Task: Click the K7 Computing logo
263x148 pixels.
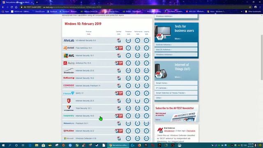Action: [x=69, y=108]
